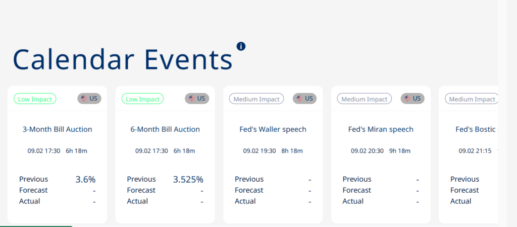
Task: Click US flag badge on Fed's Miran speech card
Action: coord(412,99)
